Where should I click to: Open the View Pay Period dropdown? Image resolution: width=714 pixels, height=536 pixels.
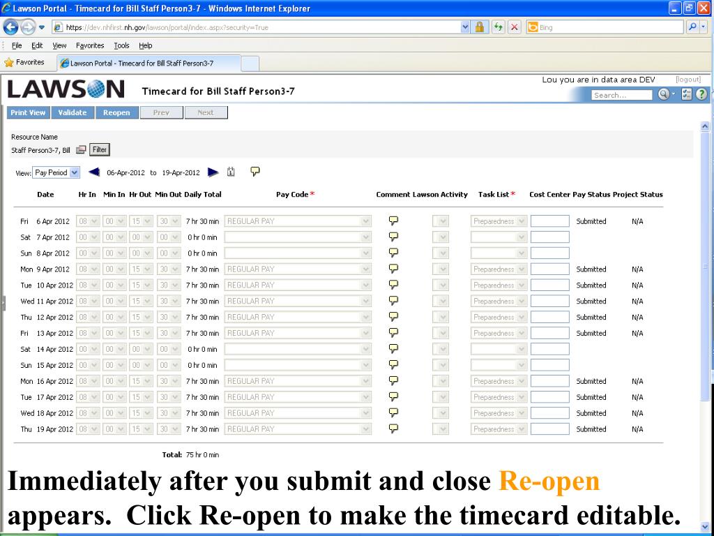click(x=56, y=173)
